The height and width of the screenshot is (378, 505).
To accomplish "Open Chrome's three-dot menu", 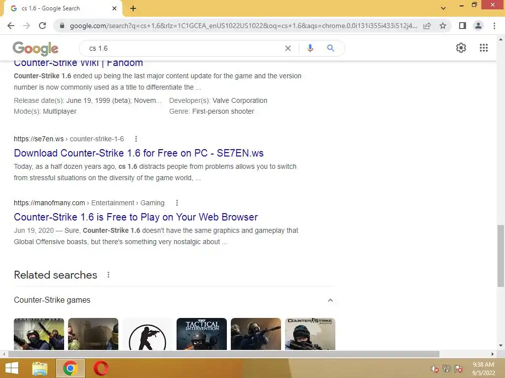I will coord(494,26).
